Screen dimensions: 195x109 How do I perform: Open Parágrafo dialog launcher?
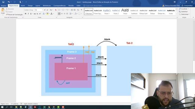[82, 18]
